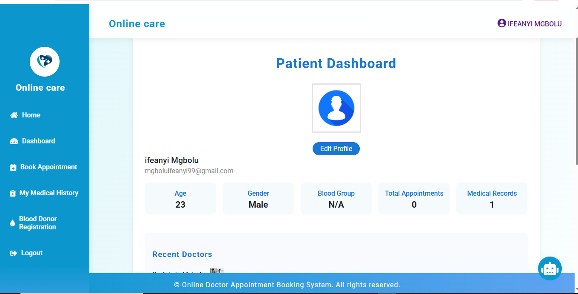This screenshot has height=294, width=578.
Task: Click the Medical Records stat card
Action: (x=492, y=199)
